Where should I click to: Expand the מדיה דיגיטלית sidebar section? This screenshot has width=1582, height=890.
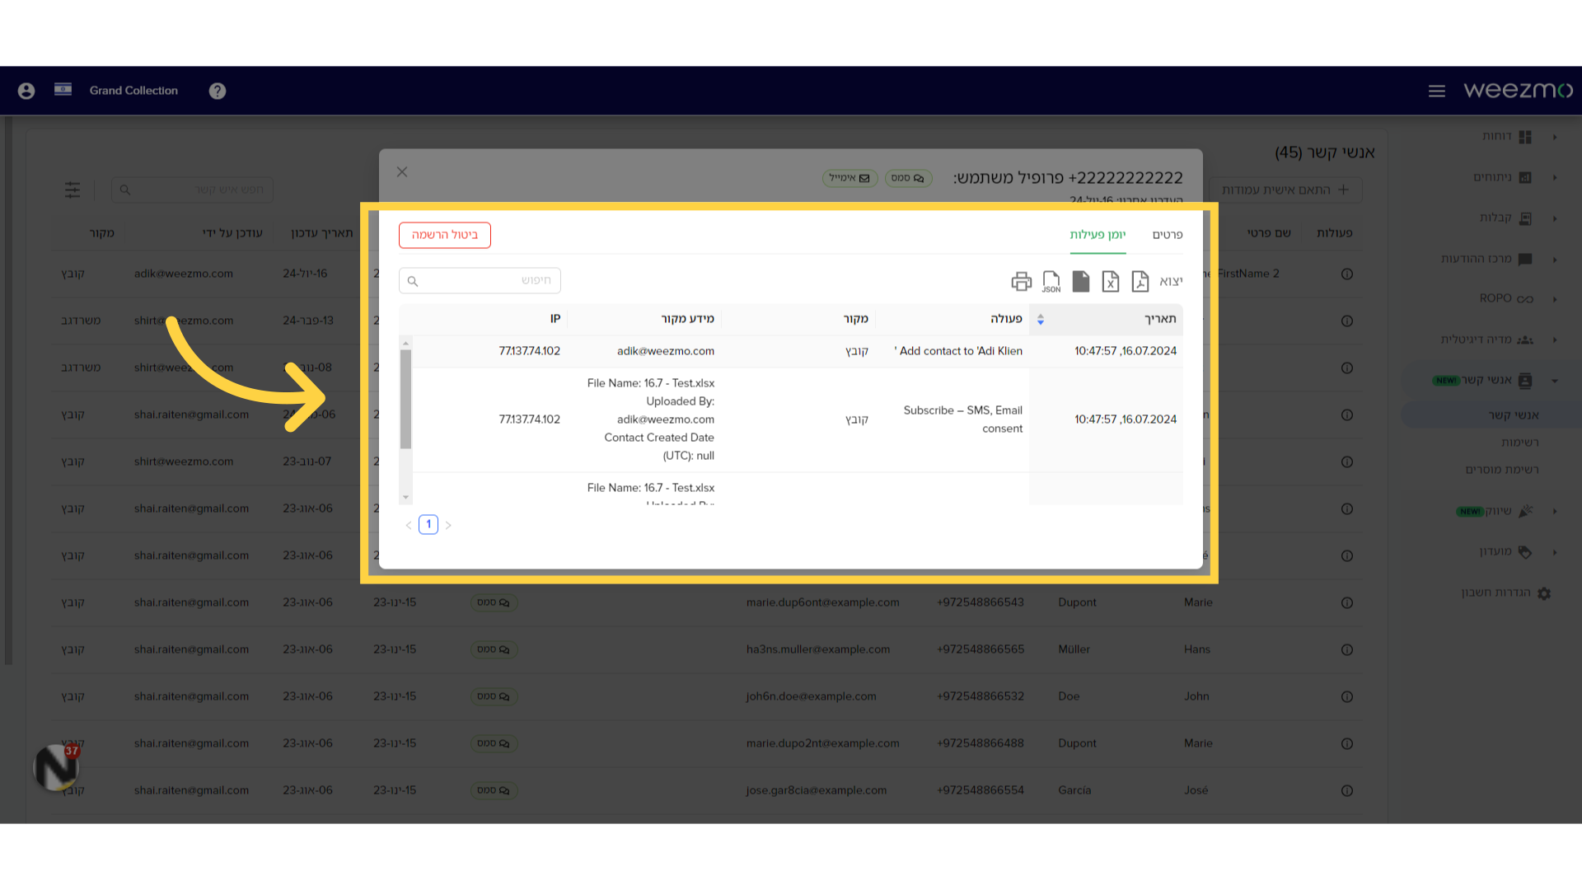tap(1555, 340)
